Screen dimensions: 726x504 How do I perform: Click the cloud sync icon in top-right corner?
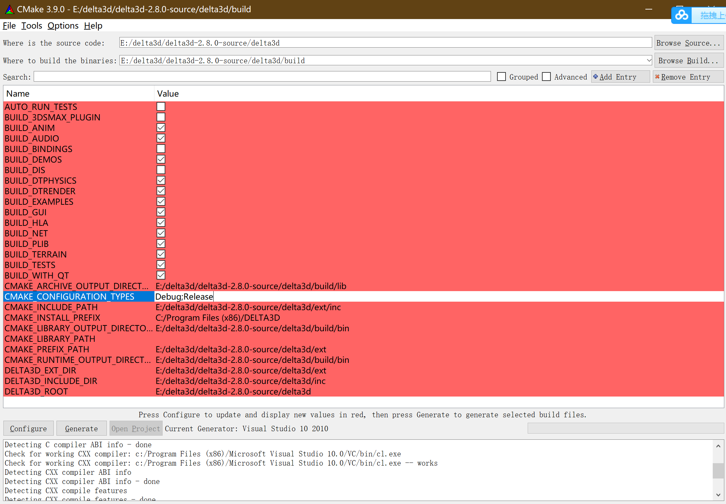[681, 15]
